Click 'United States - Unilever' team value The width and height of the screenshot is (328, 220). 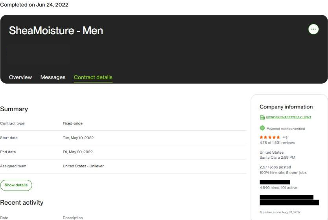pyautogui.click(x=83, y=166)
